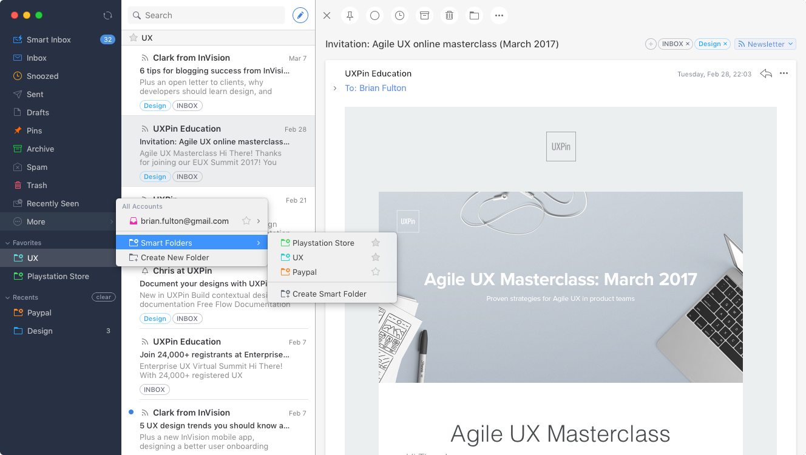Image resolution: width=806 pixels, height=455 pixels.
Task: Collapse the Recents section
Action: 7,297
